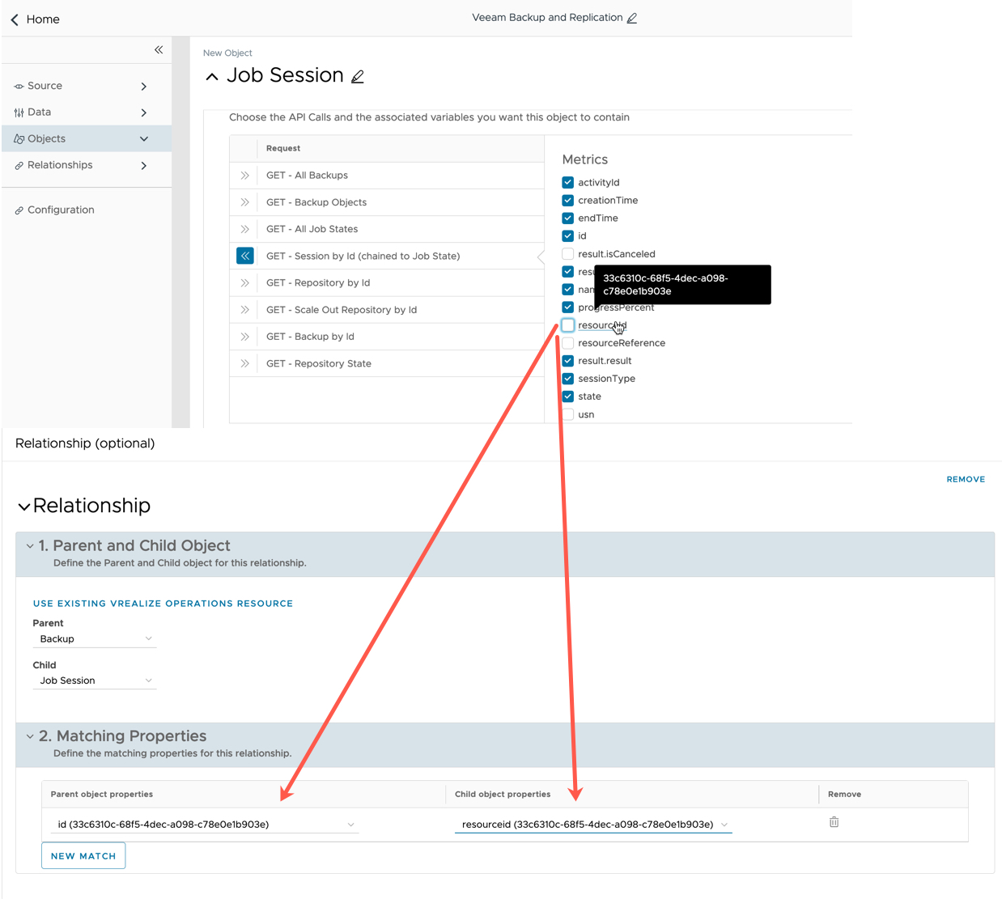Click the NEW MATCH button
This screenshot has height=899, width=1002.
click(83, 856)
